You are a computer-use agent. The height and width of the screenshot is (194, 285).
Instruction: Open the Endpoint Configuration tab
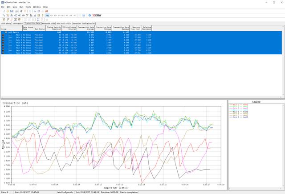pyautogui.click(x=85, y=23)
